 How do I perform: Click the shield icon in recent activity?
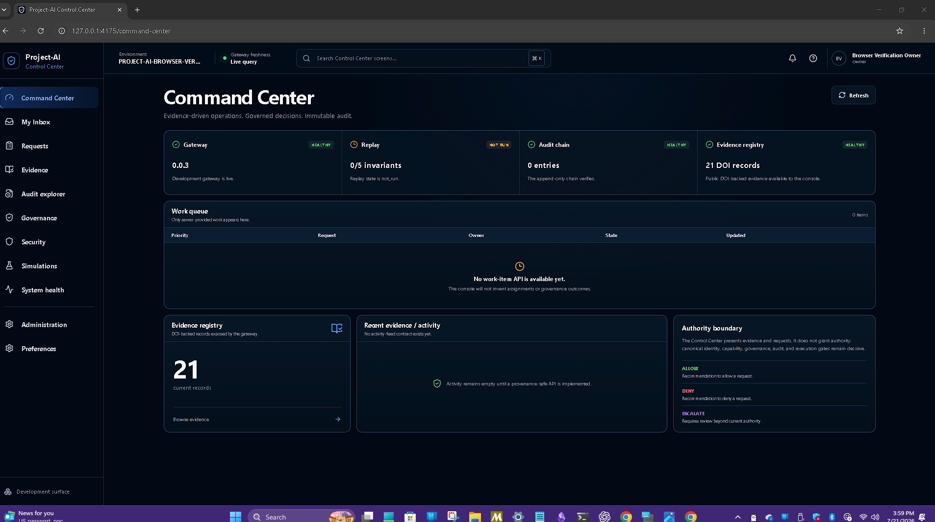pos(437,383)
